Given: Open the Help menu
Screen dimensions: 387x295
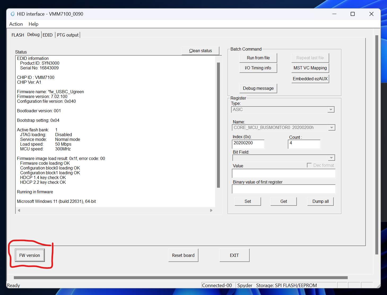Looking at the screenshot, I should 33,24.
